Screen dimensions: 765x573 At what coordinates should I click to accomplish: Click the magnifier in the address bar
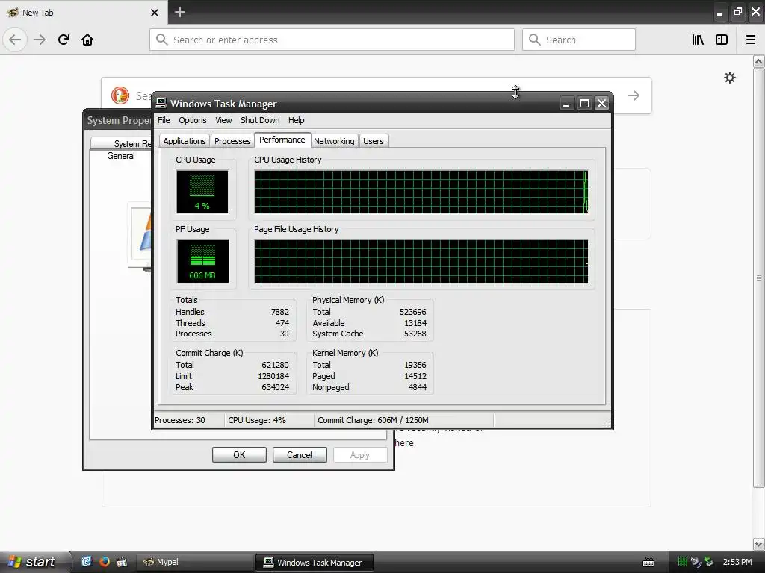coord(162,40)
